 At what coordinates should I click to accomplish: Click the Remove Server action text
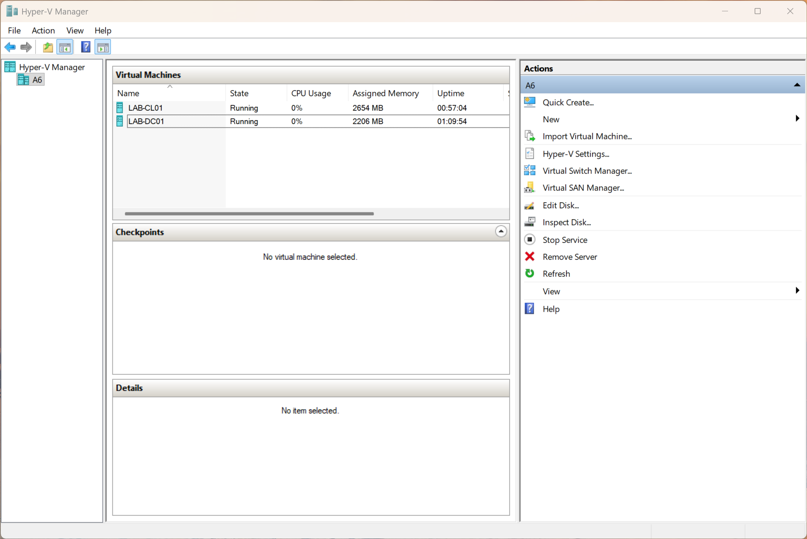tap(570, 257)
